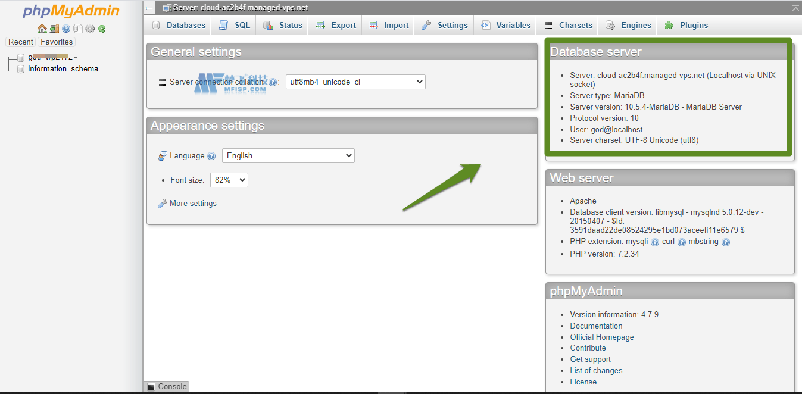This screenshot has height=394, width=802.
Task: Switch to the Databases tab
Action: tap(179, 25)
